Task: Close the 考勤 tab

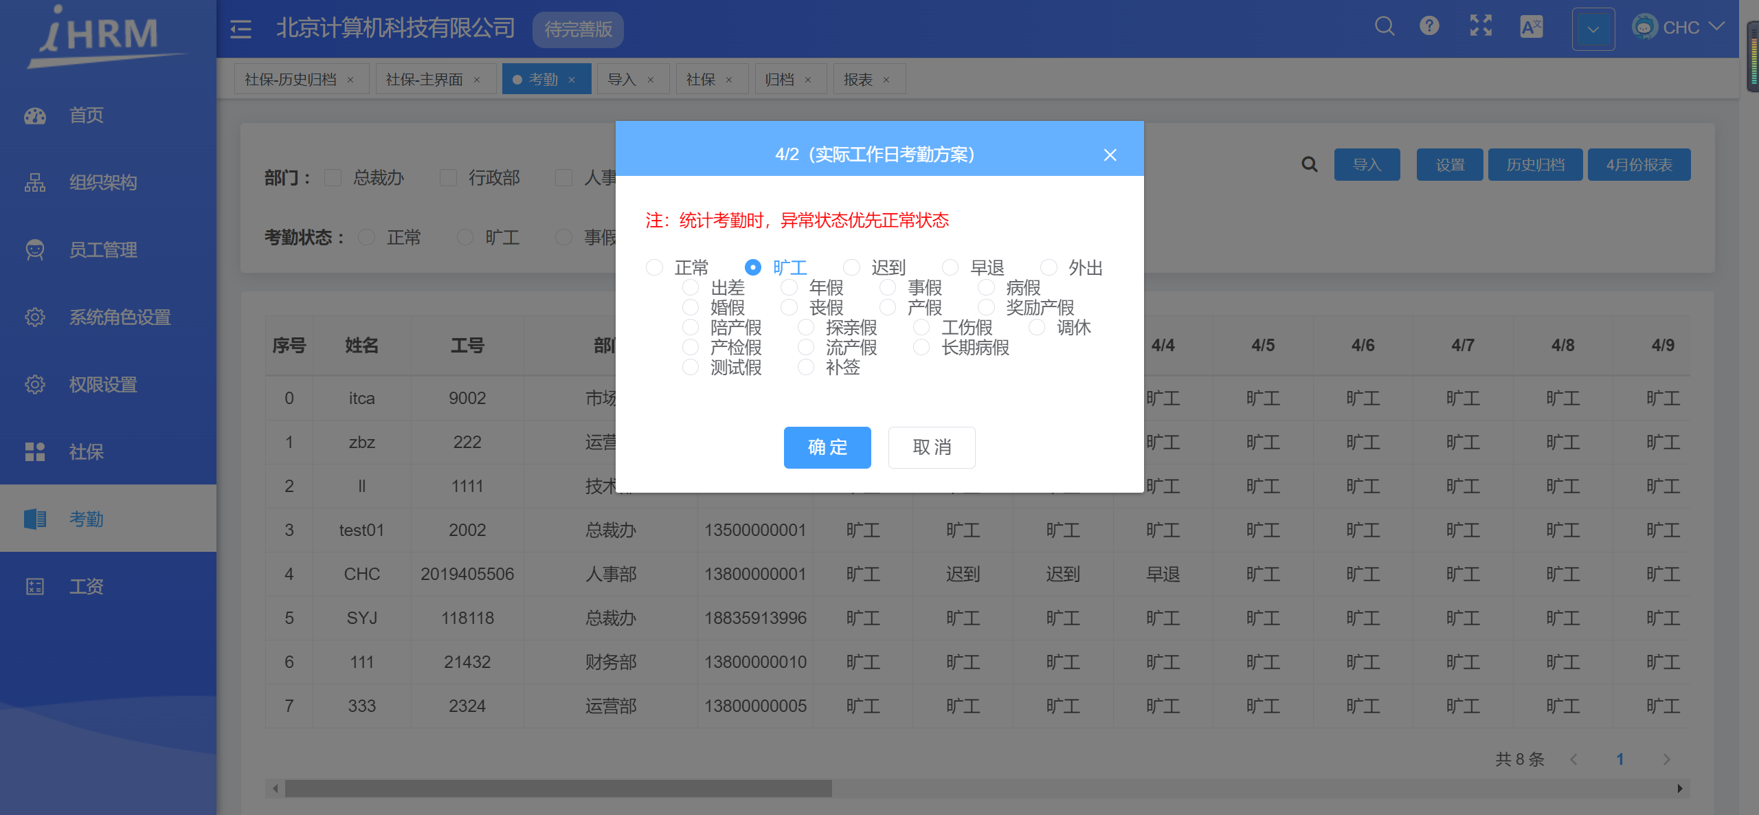Action: [572, 80]
